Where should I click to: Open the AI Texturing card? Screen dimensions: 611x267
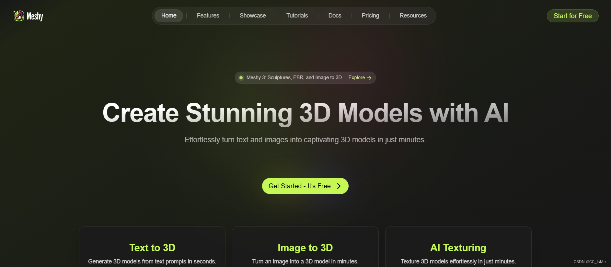click(458, 247)
